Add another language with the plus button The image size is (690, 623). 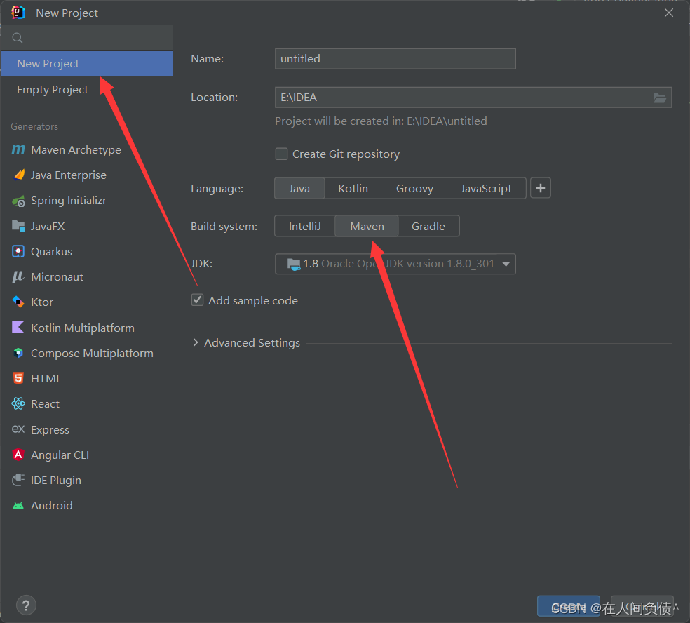pyautogui.click(x=541, y=189)
